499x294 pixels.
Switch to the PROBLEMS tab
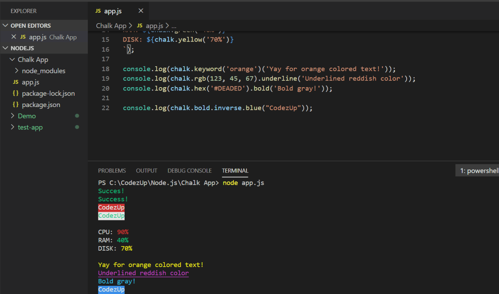pyautogui.click(x=112, y=171)
